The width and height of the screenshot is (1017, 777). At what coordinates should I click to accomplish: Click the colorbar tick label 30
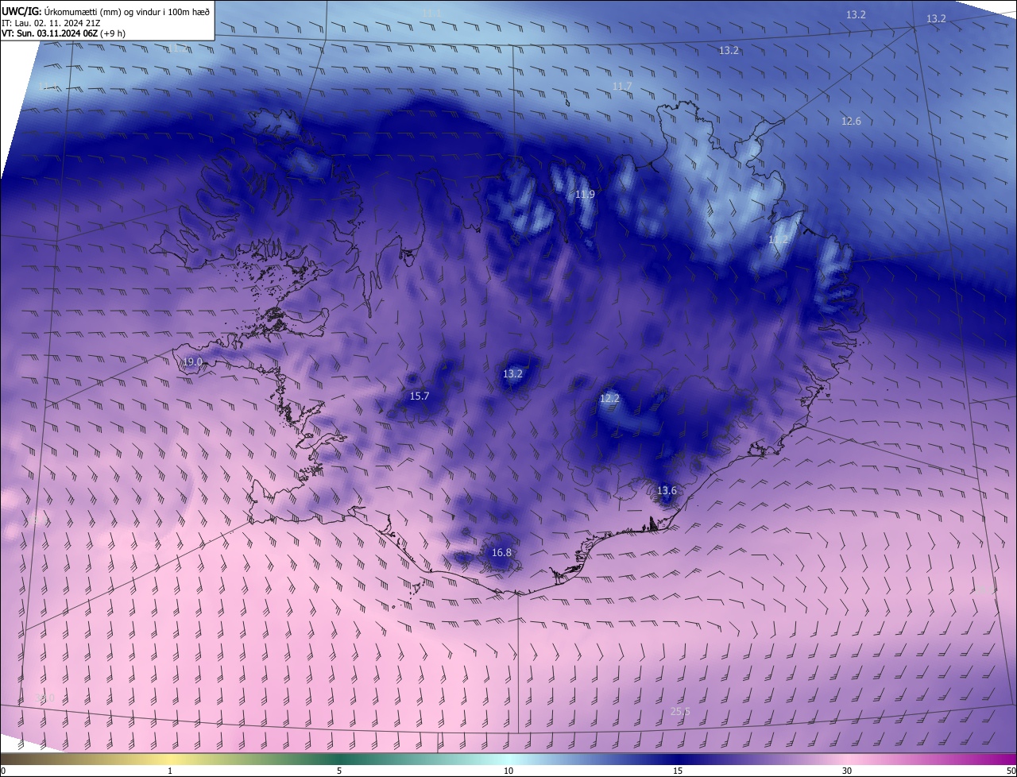847,771
